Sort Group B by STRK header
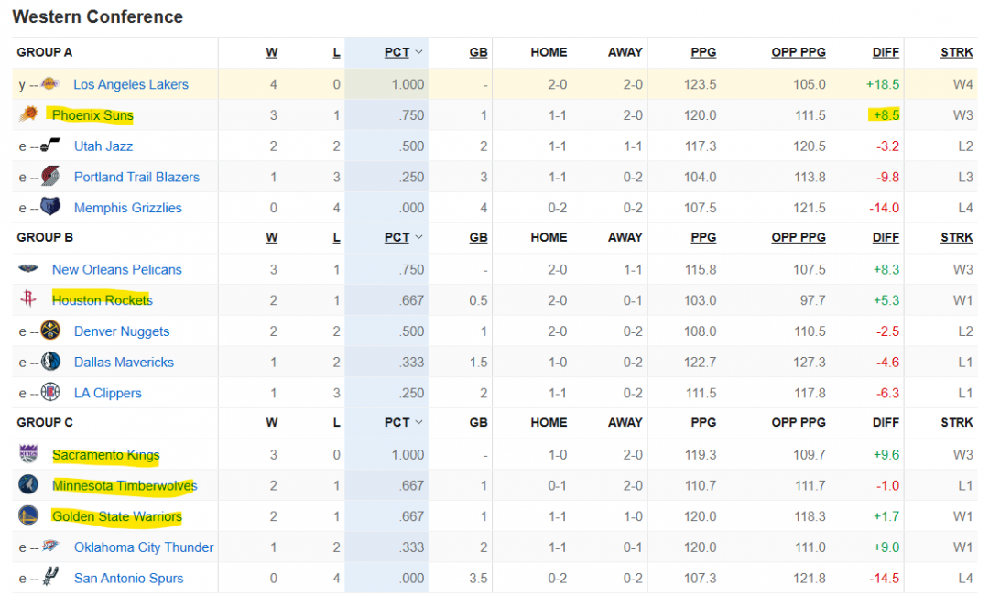Image resolution: width=989 pixels, height=596 pixels. tap(957, 238)
